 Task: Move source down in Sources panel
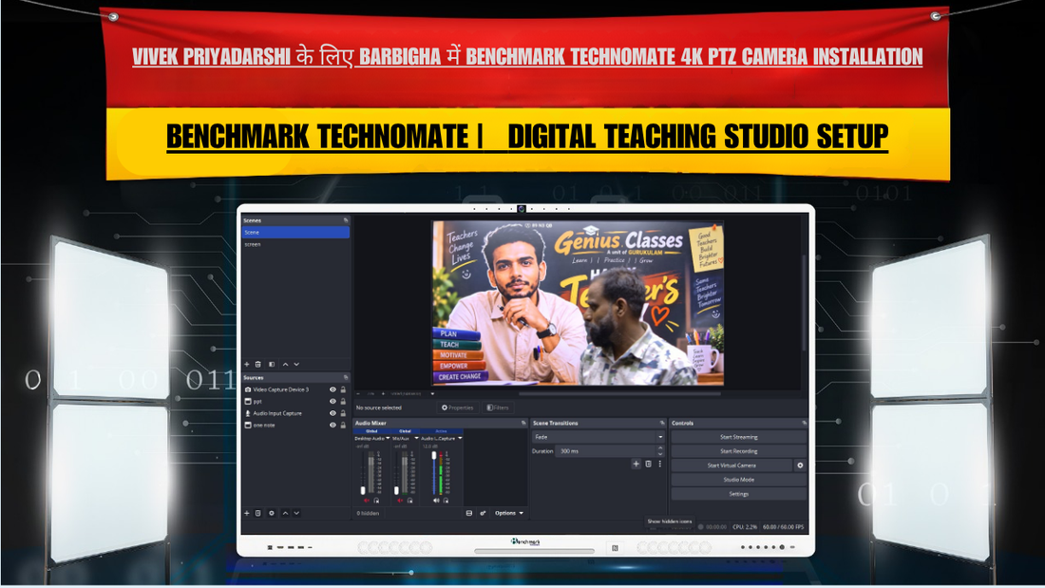click(296, 513)
